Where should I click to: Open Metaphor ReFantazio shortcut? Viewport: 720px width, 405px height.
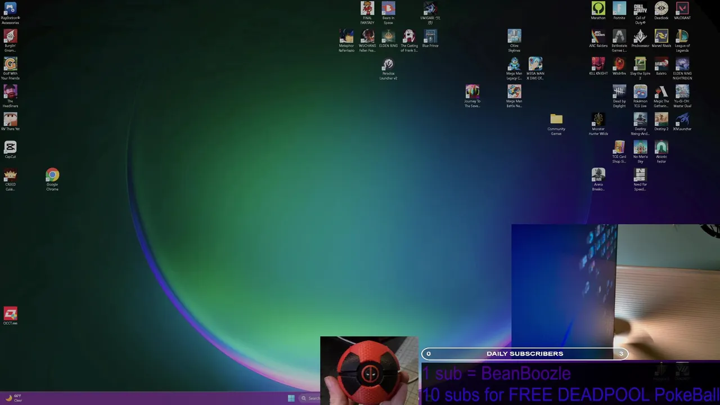coord(346,41)
